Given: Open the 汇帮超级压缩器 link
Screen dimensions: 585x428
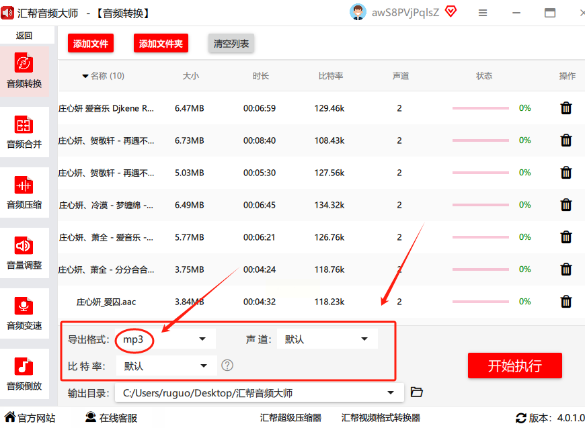Looking at the screenshot, I should pos(290,418).
